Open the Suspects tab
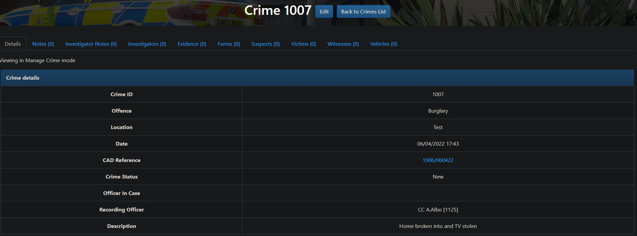 [x=265, y=44]
